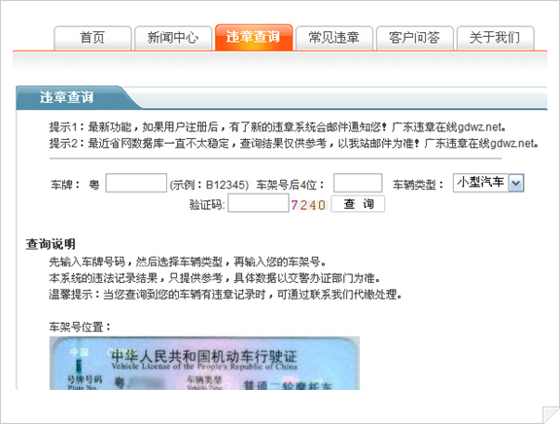Switch to 新闻中心 tab
This screenshot has height=424, width=560.
point(173,38)
